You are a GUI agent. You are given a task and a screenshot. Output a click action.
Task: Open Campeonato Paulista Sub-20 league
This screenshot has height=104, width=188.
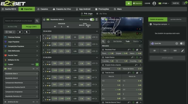[21, 87]
